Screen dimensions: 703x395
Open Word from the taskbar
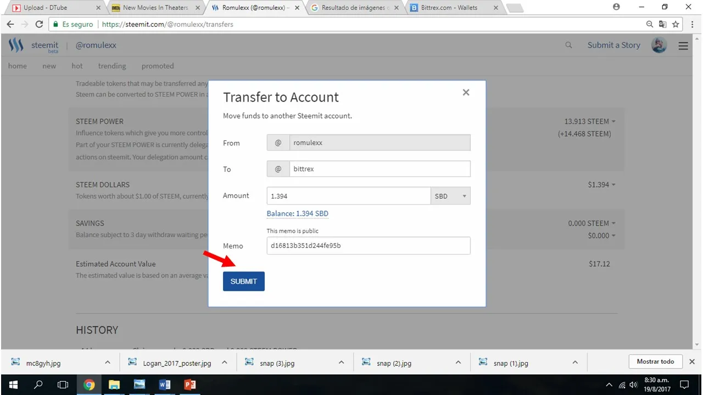[x=164, y=385]
